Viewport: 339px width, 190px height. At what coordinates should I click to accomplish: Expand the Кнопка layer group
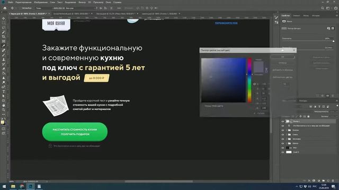pos(287,130)
